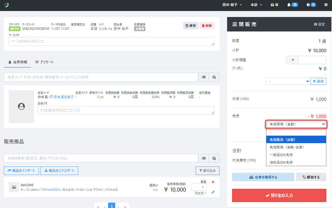Click 預り金の入力 button
This screenshot has width=332, height=208.
(x=279, y=195)
